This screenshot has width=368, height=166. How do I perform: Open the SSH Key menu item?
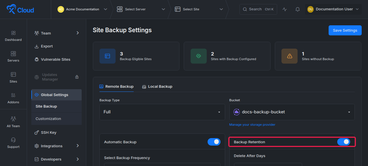56,133
